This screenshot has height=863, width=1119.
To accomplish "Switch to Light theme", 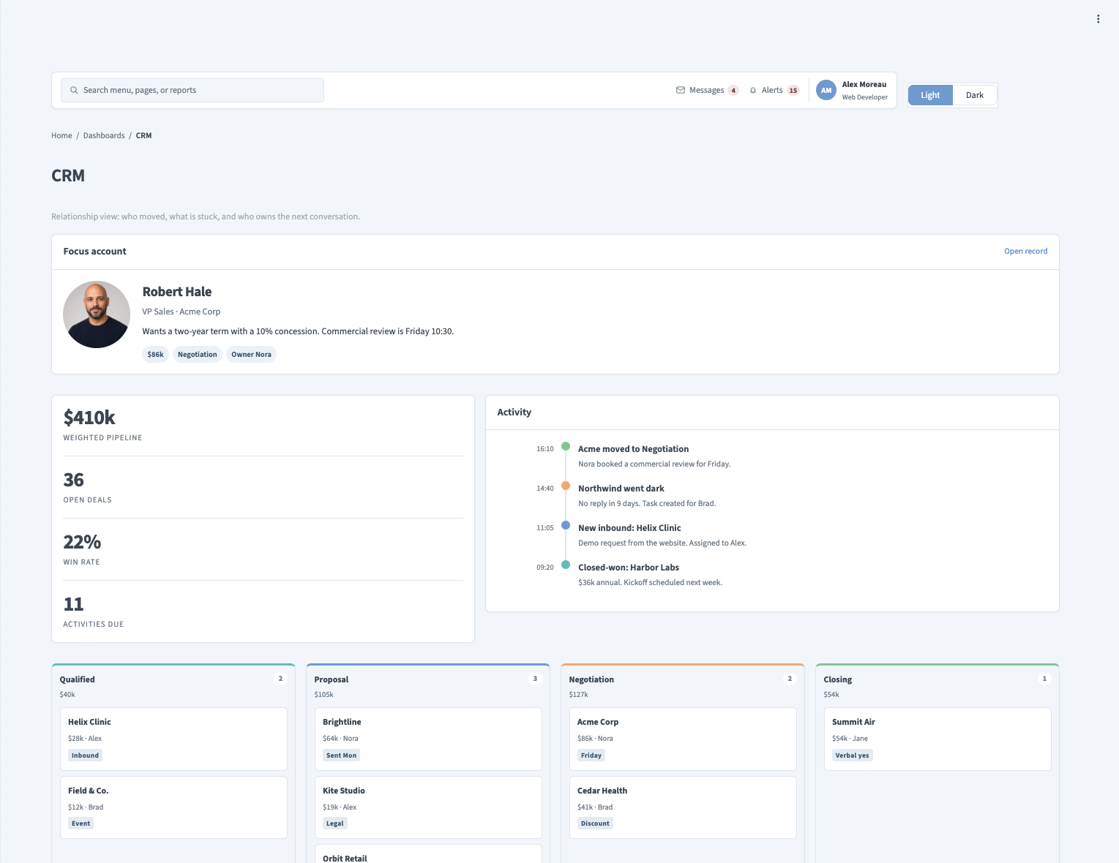I will [x=930, y=95].
